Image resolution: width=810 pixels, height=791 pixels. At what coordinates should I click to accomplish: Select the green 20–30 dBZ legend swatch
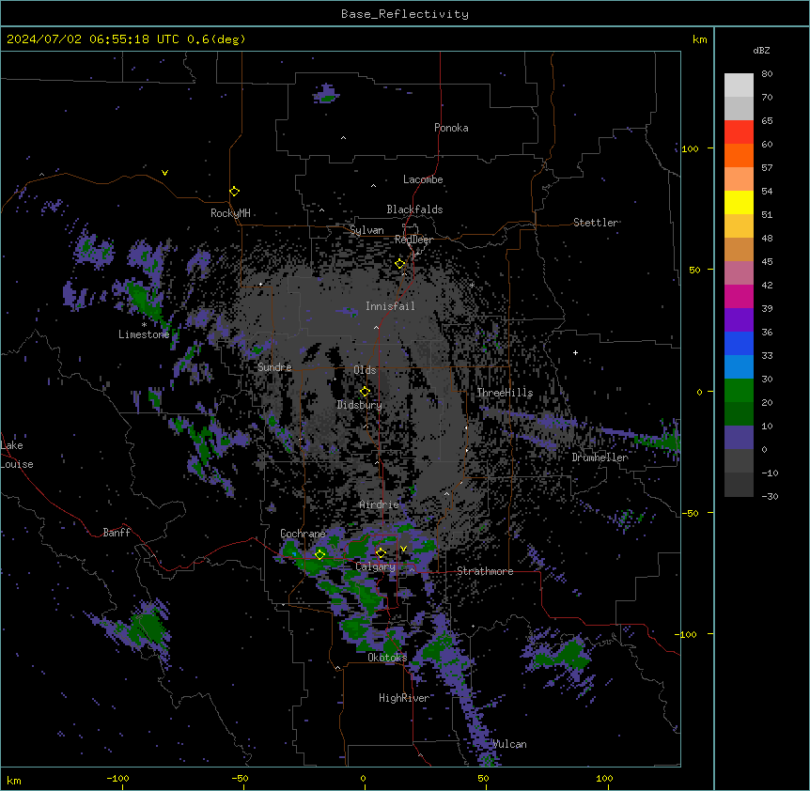pyautogui.click(x=739, y=391)
